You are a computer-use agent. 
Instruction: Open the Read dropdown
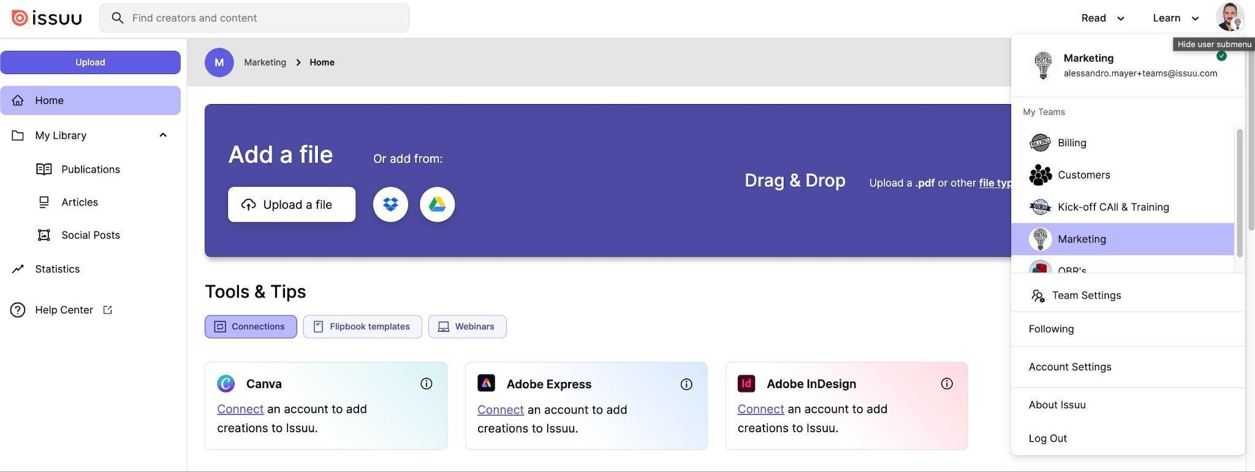1102,18
